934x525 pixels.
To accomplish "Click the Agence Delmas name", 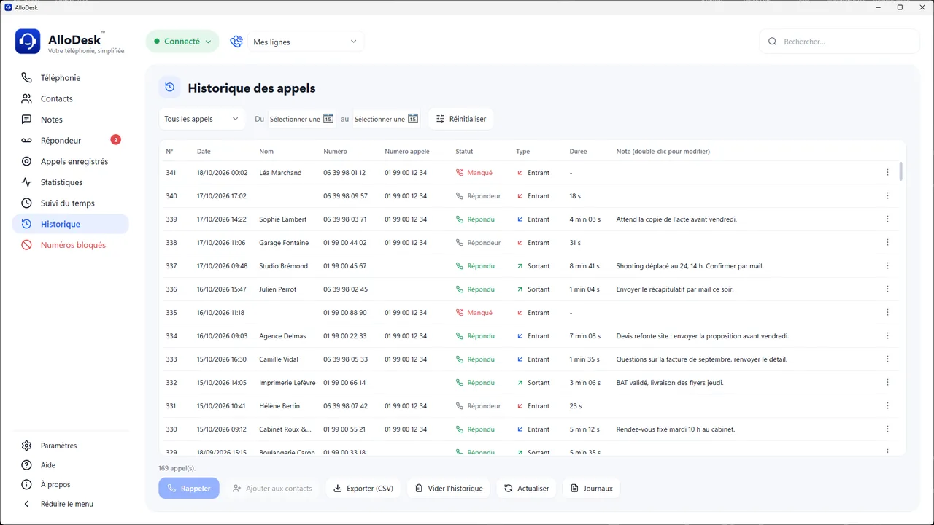I will click(x=282, y=336).
